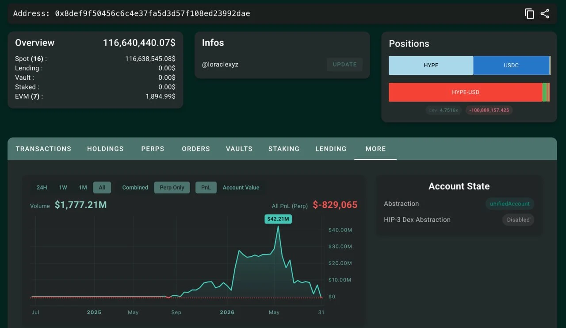Click the -100,889,157.42$ position value chip
Image resolution: width=566 pixels, height=328 pixels.
tap(489, 110)
